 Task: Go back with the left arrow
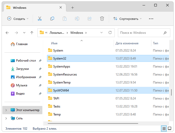(x=7, y=33)
